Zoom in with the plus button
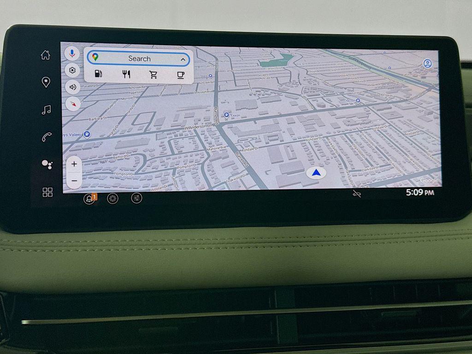Image resolution: width=472 pixels, height=354 pixels. pyautogui.click(x=74, y=164)
